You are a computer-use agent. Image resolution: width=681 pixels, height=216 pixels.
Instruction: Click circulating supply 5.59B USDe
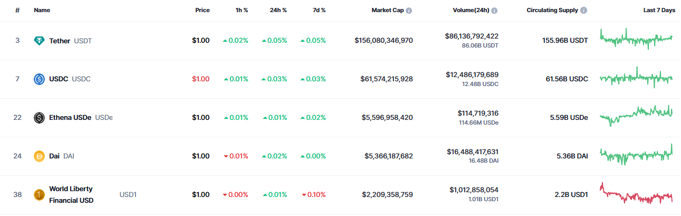569,118
